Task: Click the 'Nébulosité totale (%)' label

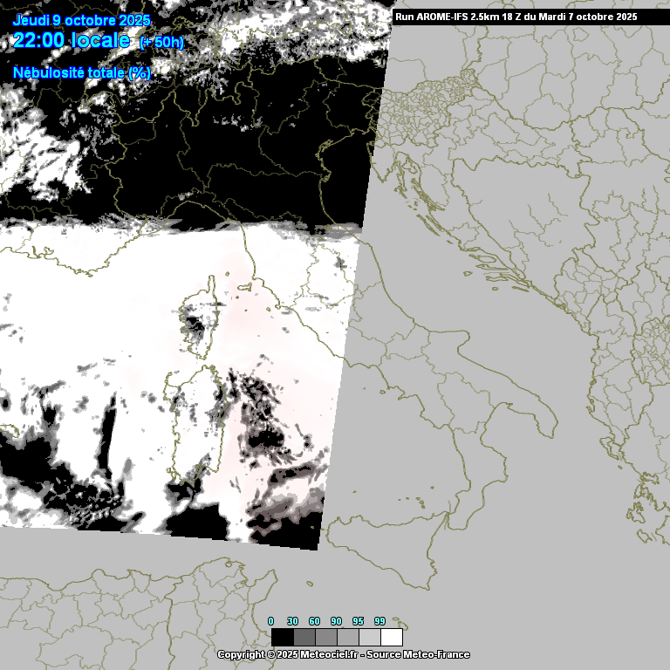Action: point(82,73)
